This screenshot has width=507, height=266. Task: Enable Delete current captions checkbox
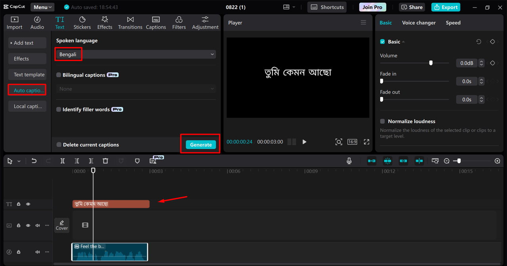pyautogui.click(x=59, y=145)
